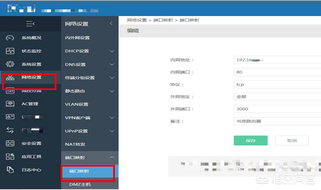Open 日志中心 in the sidebar

point(32,170)
